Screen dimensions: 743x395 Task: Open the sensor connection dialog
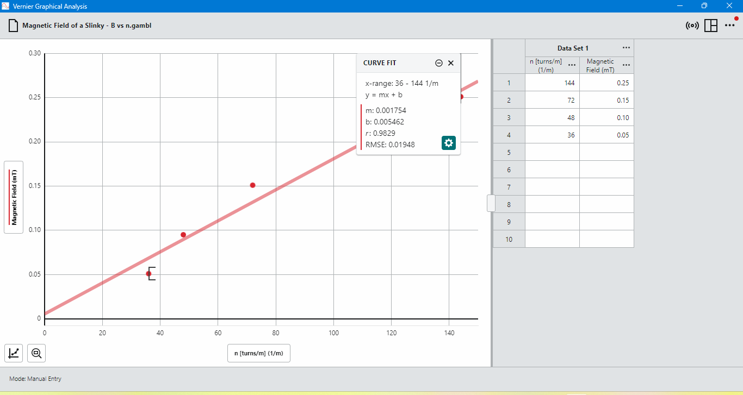pyautogui.click(x=692, y=25)
